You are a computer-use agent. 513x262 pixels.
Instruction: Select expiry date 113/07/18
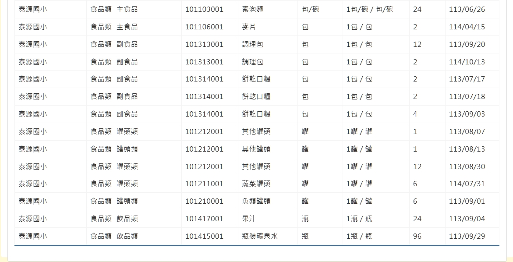click(467, 96)
